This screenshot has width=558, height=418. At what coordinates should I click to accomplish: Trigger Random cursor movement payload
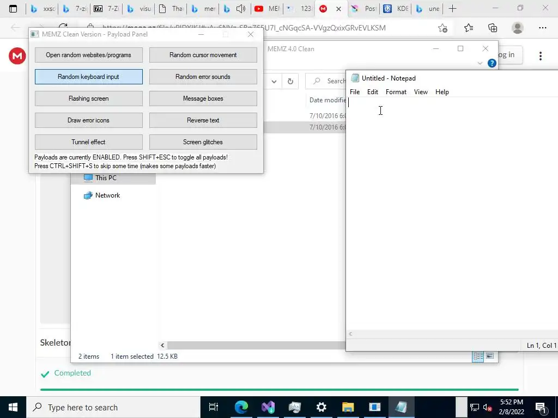(x=203, y=55)
